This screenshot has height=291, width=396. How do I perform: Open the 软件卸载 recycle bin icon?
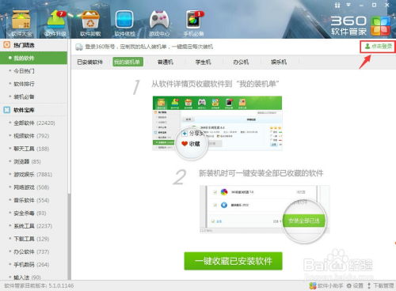(90, 23)
